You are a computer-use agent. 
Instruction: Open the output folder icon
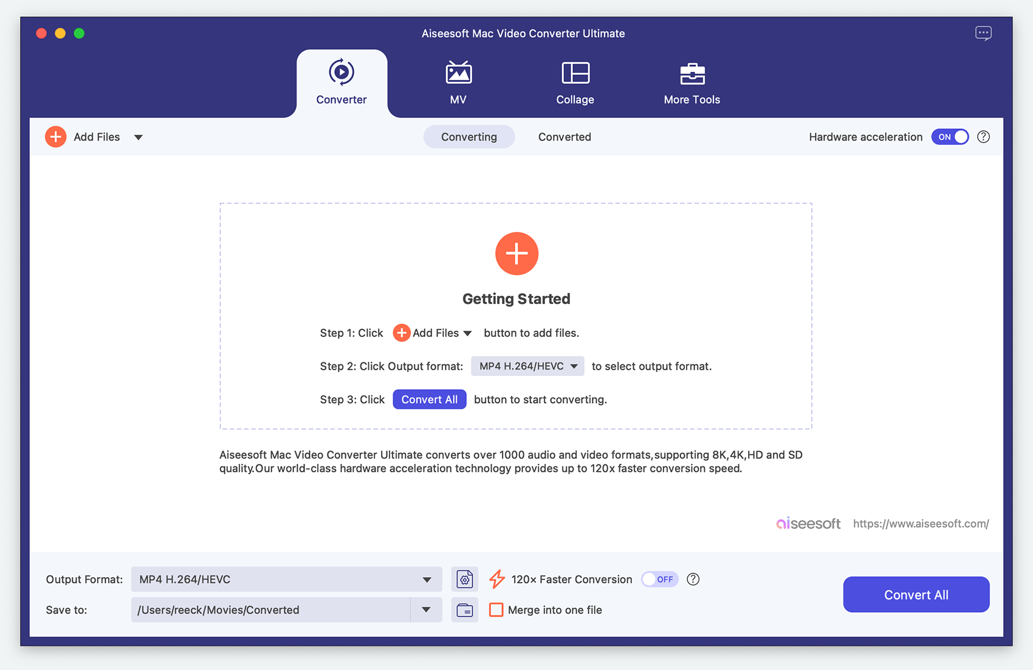tap(465, 610)
